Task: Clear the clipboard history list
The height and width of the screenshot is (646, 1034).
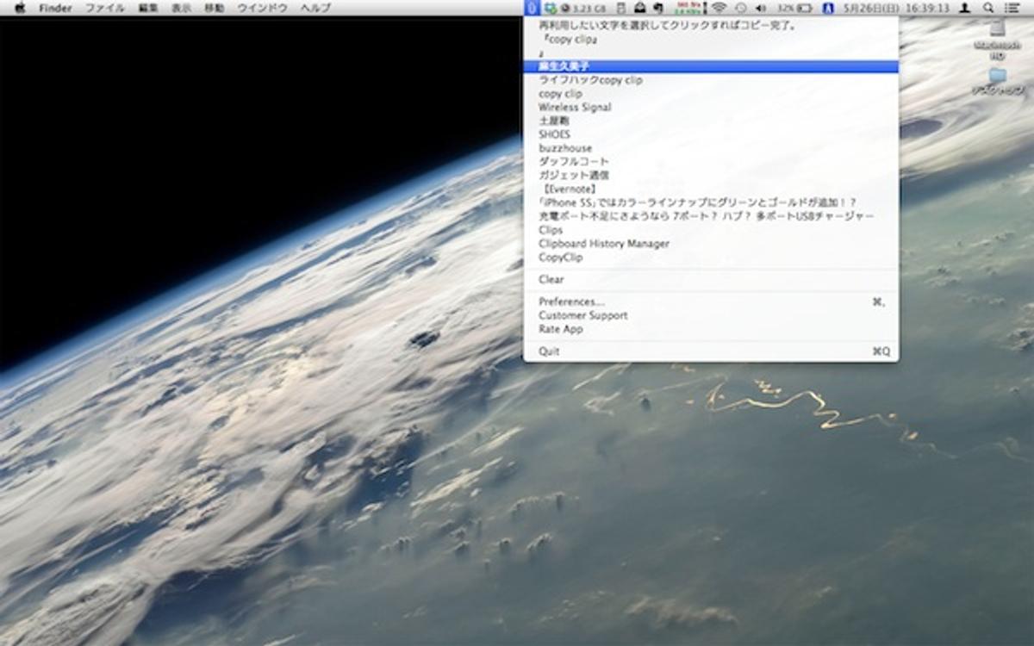Action: (551, 279)
